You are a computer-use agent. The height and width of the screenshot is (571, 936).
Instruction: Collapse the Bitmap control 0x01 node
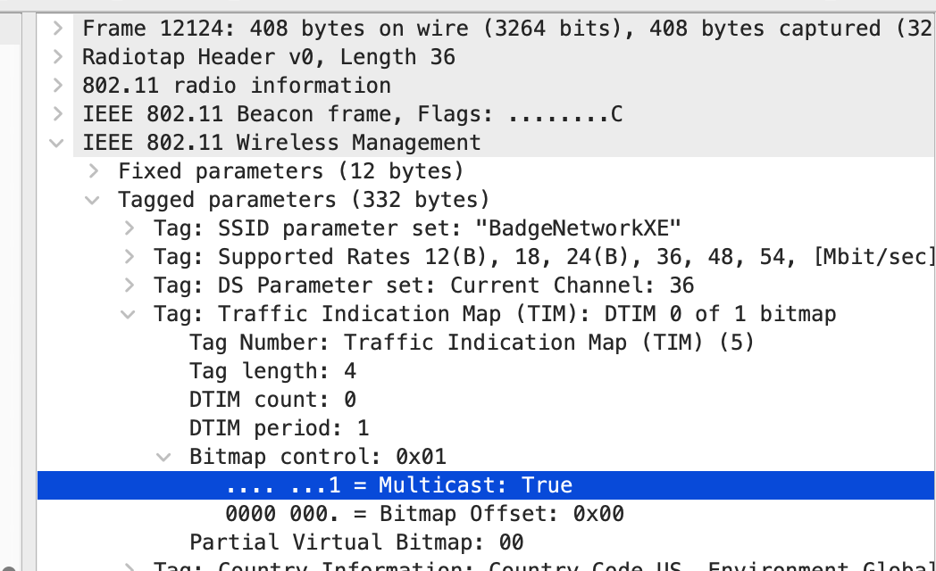pos(164,457)
